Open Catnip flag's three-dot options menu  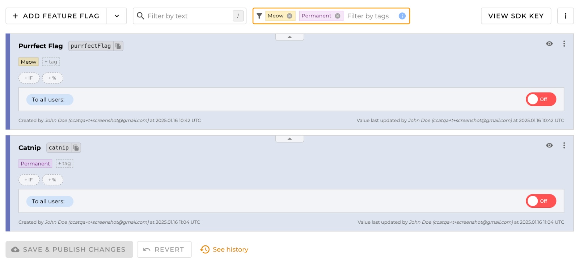pyautogui.click(x=564, y=146)
